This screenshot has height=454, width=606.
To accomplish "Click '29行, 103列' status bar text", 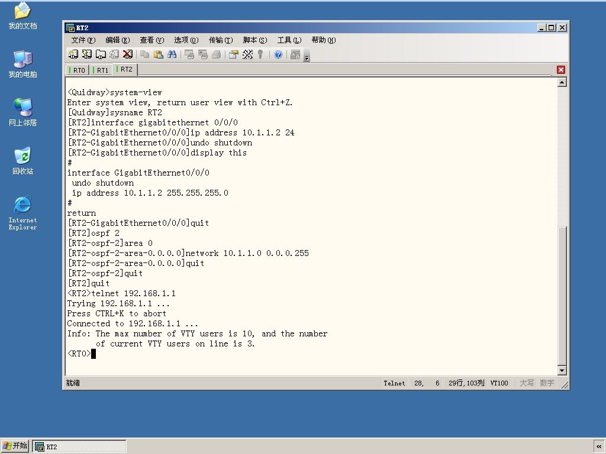I will pyautogui.click(x=466, y=383).
